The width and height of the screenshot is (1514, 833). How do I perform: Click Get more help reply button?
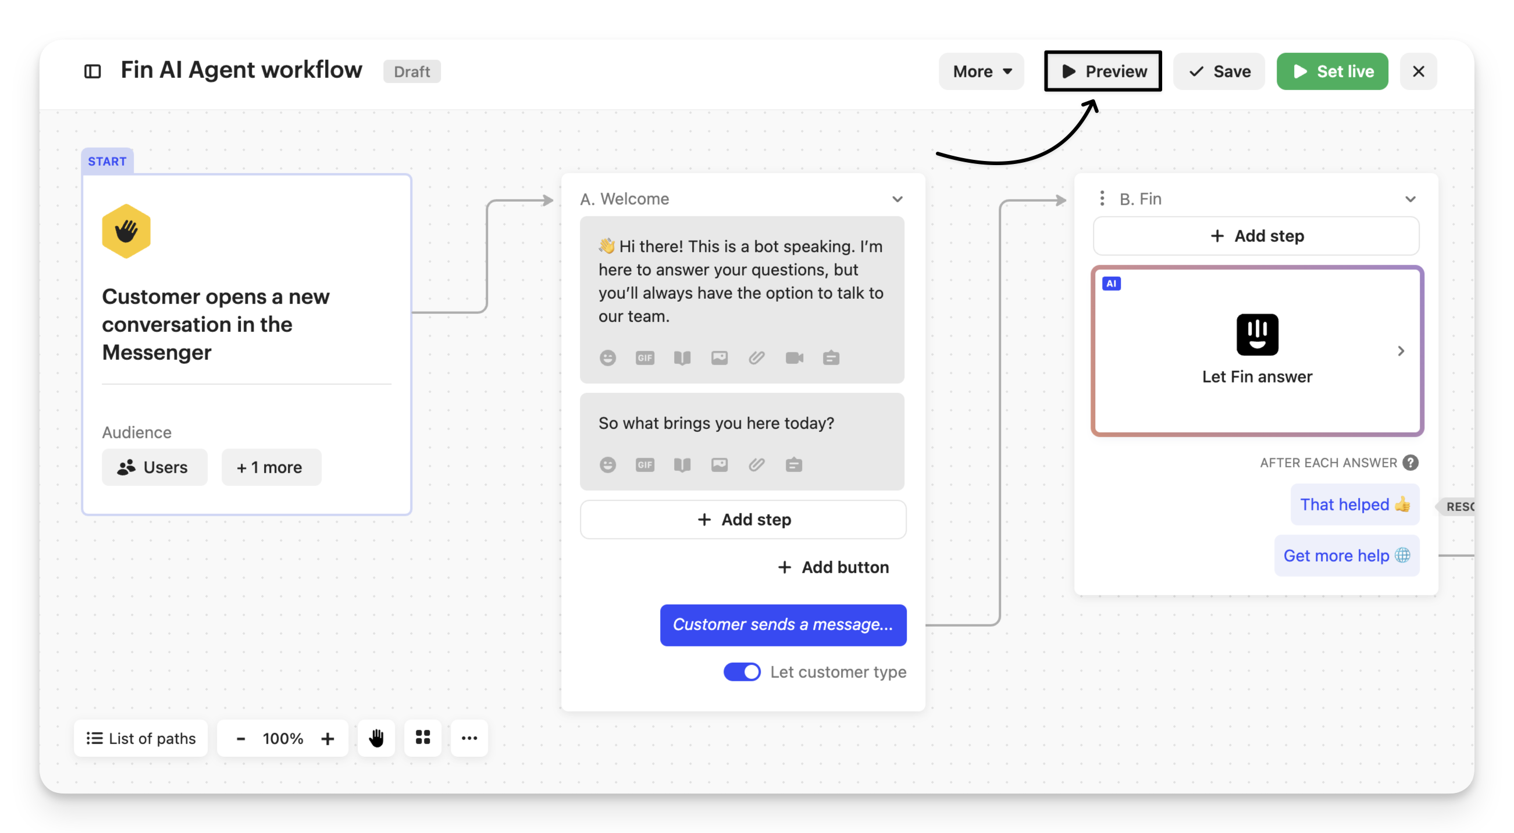point(1346,556)
